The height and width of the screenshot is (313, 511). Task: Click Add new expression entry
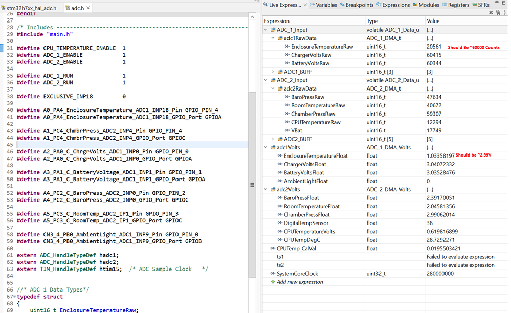(300, 282)
